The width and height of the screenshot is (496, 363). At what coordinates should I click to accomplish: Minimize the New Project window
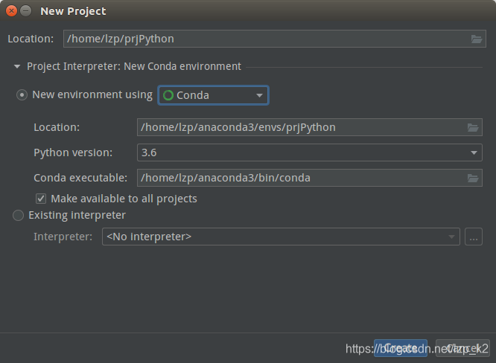click(26, 11)
